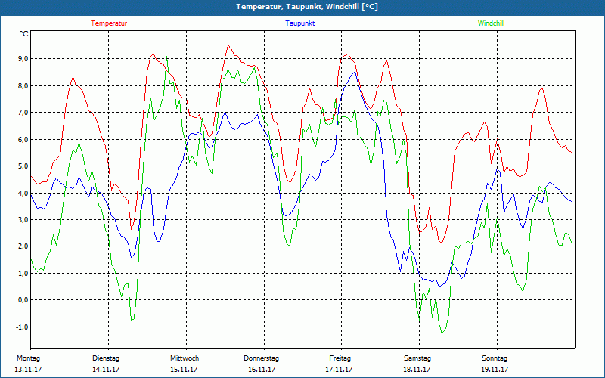Image resolution: width=605 pixels, height=378 pixels.
Task: Click the Montag day label
Action: click(x=29, y=358)
